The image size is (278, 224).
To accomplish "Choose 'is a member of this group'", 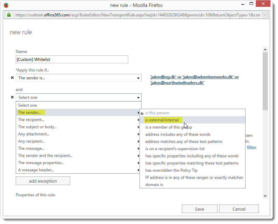I will tap(193, 127).
